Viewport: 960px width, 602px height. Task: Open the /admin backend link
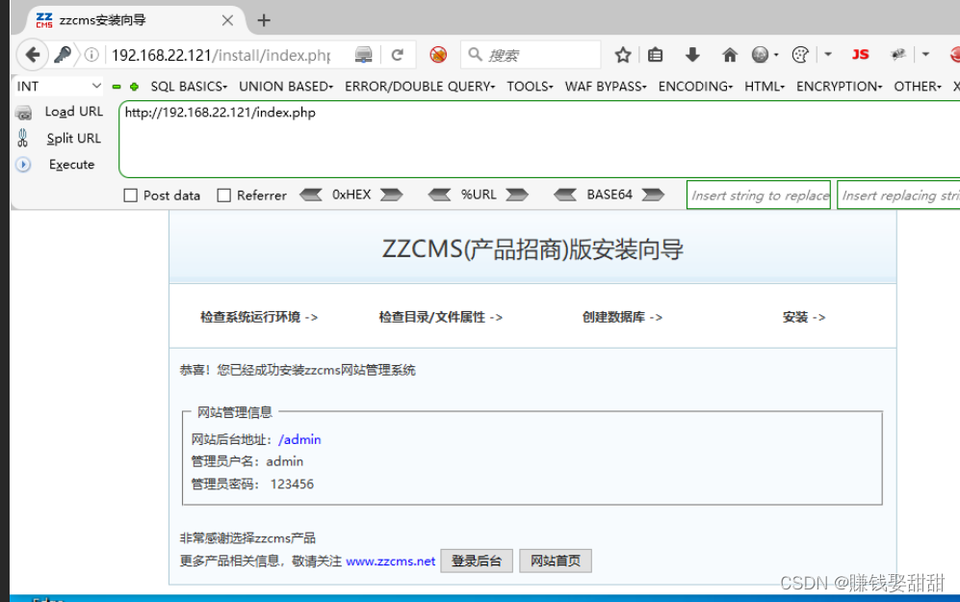click(299, 440)
